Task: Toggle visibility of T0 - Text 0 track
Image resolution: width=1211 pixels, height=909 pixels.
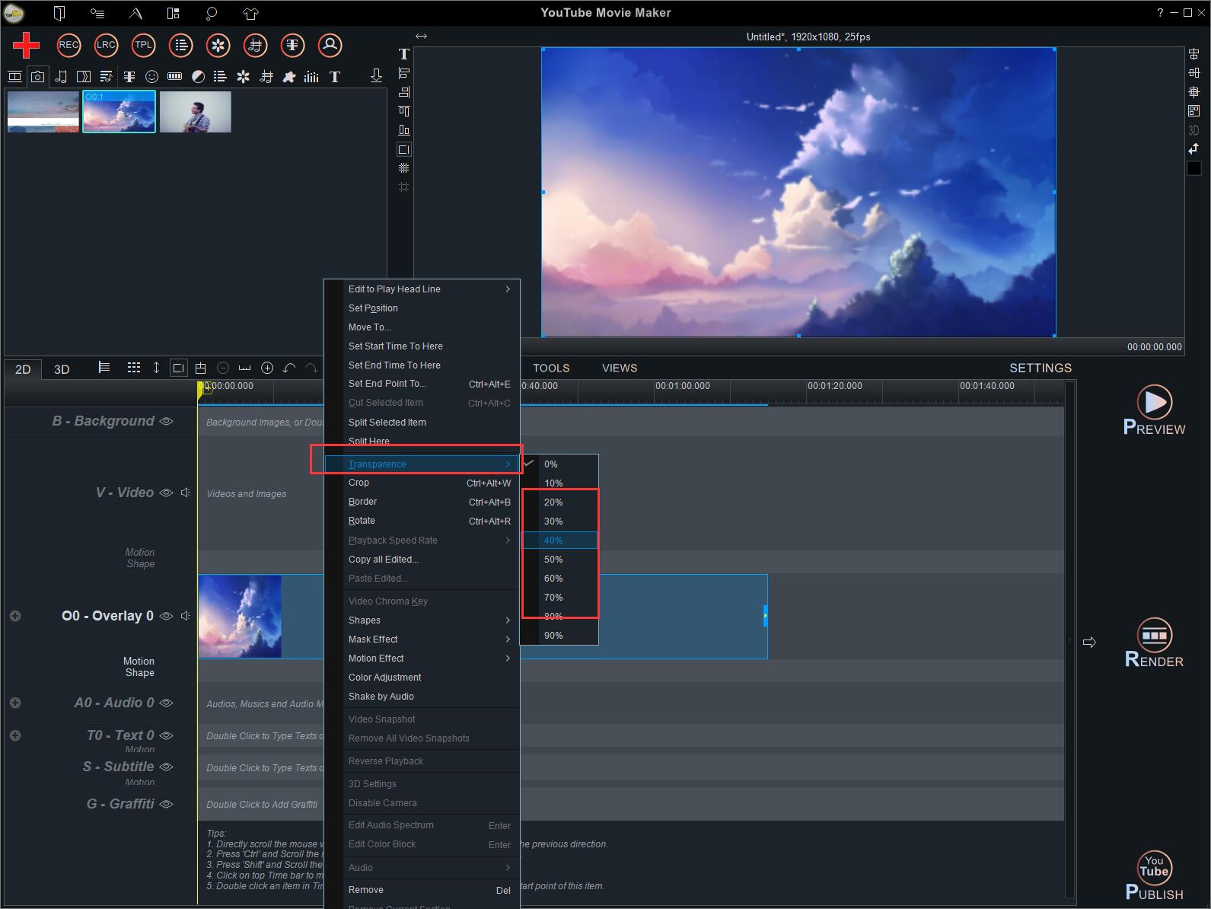Action: (166, 735)
